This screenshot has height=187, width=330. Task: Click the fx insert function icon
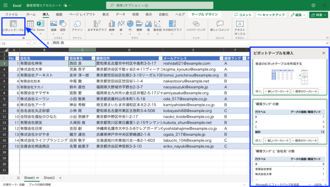(48, 43)
